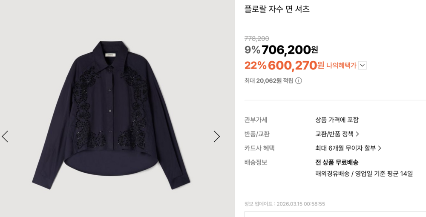Click the 배송정보 row label
The image size is (426, 217).
pos(256,162)
